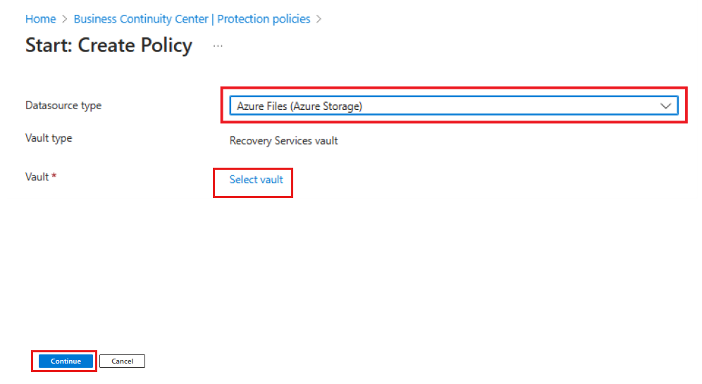The image size is (702, 384).
Task: Expand the Datasource type dropdown arrow
Action: tap(666, 106)
